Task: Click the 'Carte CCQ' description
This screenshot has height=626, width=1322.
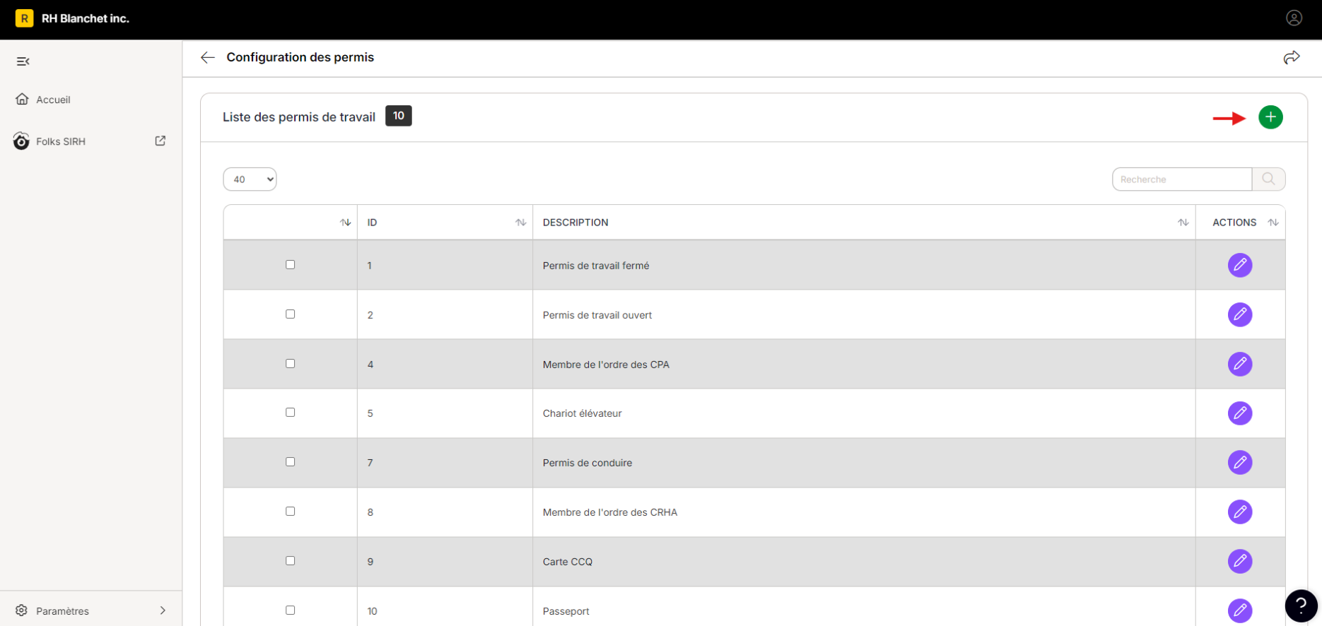Action: [568, 562]
